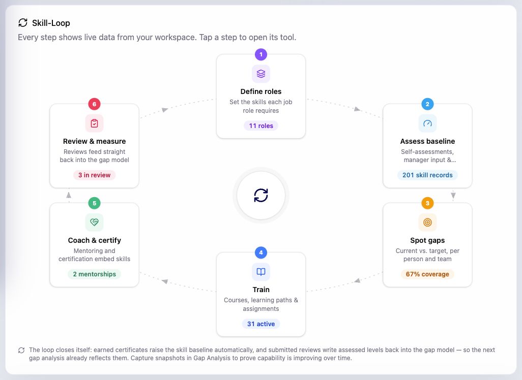Image resolution: width=522 pixels, height=380 pixels.
Task: Click 'Every step shows live data' subtitle
Action: pos(157,37)
